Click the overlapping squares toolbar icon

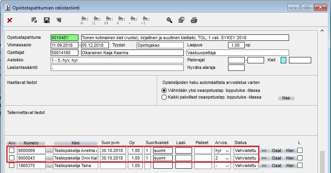pos(34,20)
